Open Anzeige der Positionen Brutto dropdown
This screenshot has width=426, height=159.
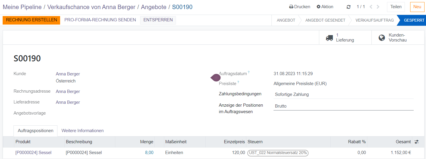click(x=343, y=106)
